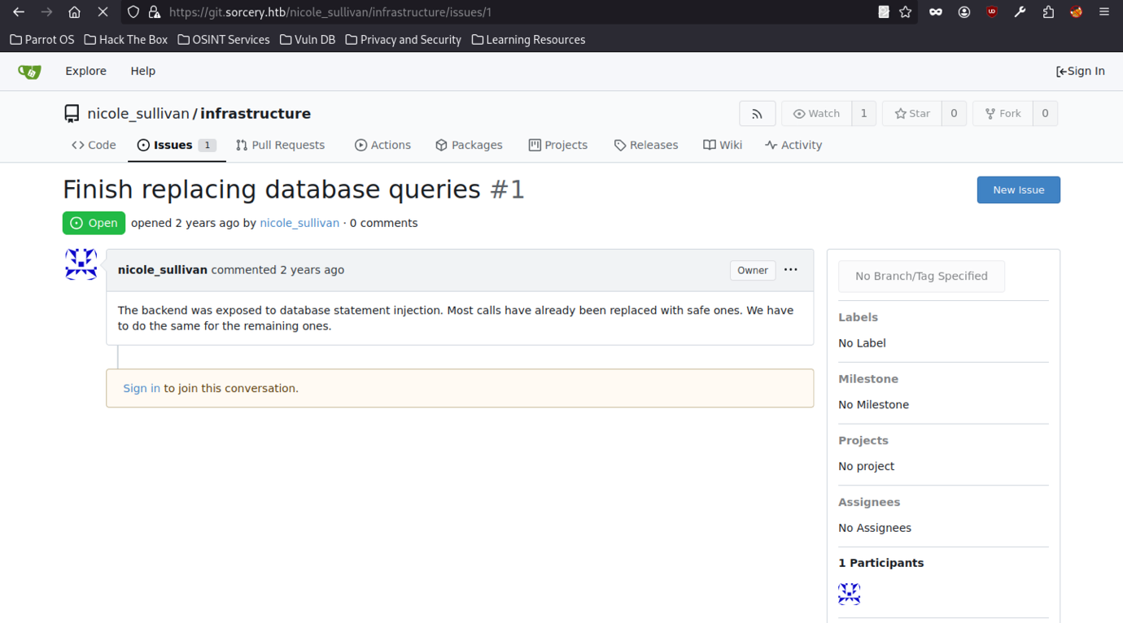Screen dimensions: 1123x623
Task: Expand the OSINT Services bookmark folder
Action: [224, 40]
